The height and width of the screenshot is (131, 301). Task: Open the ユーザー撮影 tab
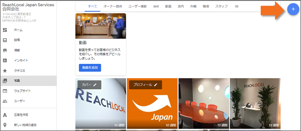138,6
